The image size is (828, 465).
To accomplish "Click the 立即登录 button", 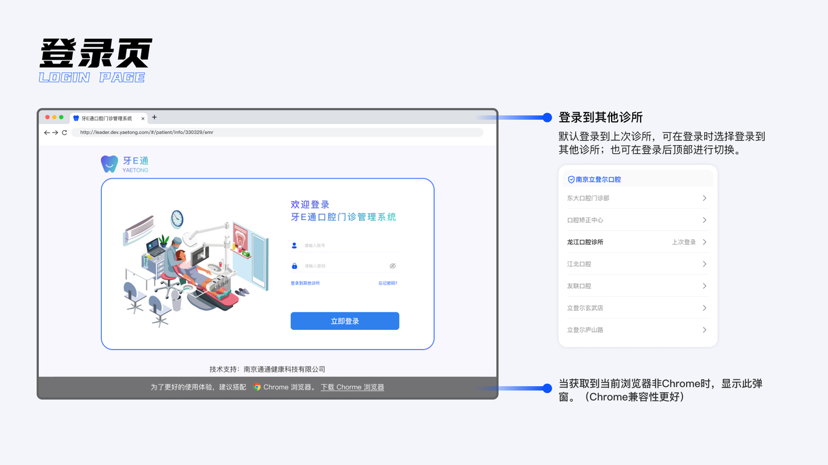I will point(345,321).
